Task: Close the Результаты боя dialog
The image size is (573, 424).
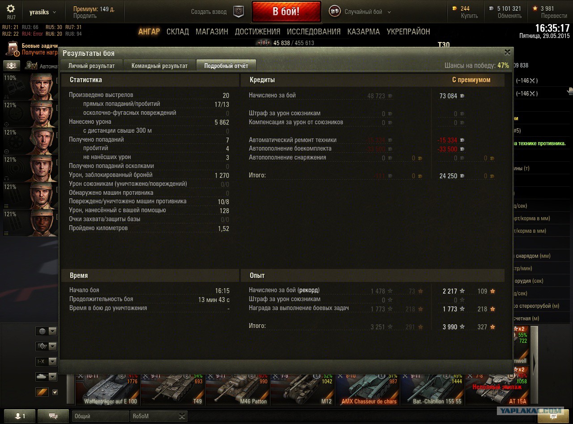Action: [x=507, y=52]
